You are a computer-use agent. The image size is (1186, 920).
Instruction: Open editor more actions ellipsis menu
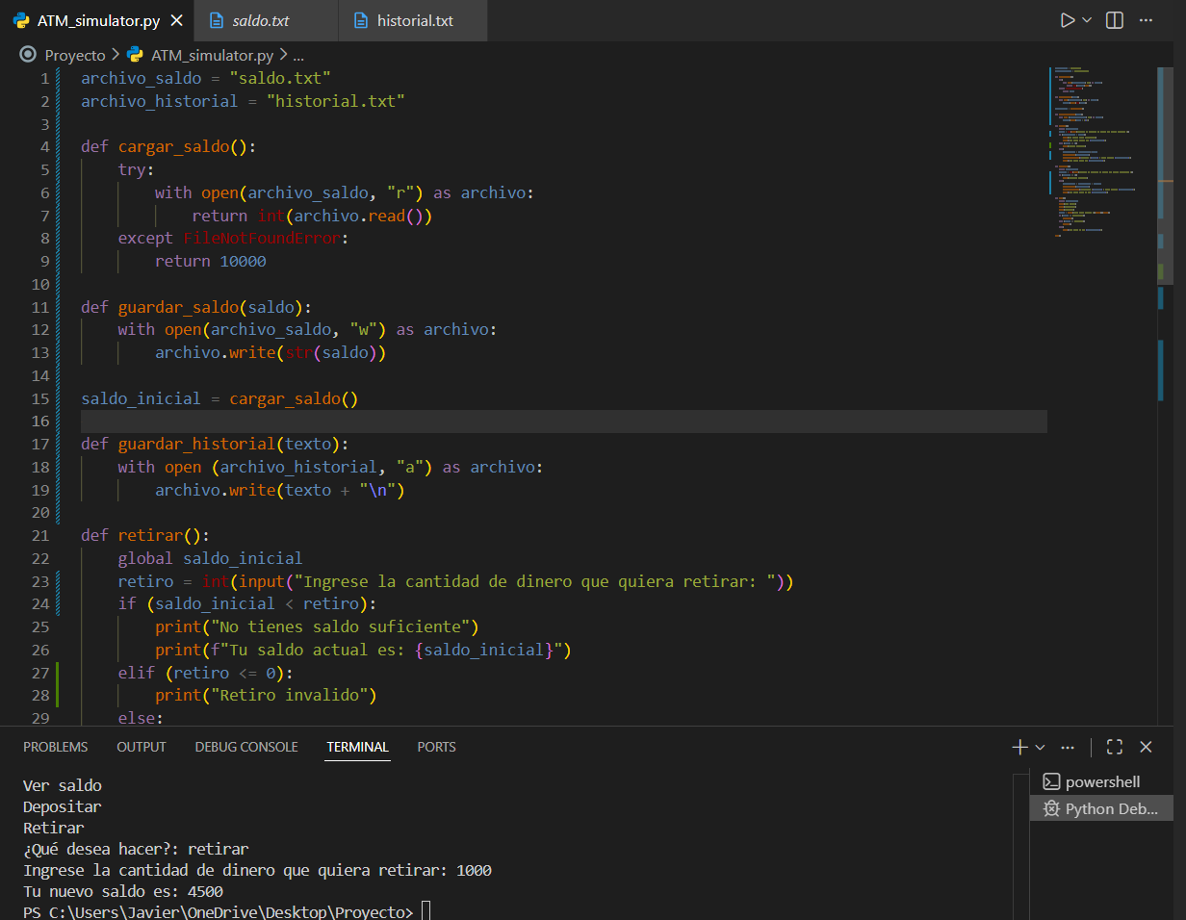pyautogui.click(x=1146, y=20)
